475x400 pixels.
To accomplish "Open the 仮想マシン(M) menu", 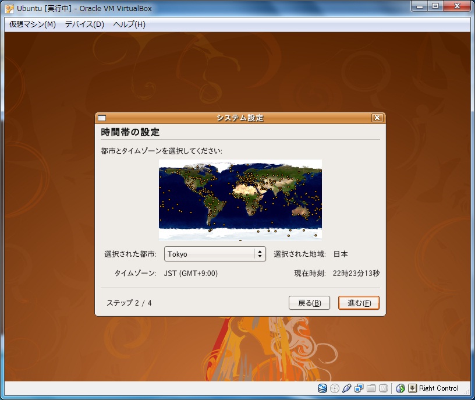I will coord(33,24).
